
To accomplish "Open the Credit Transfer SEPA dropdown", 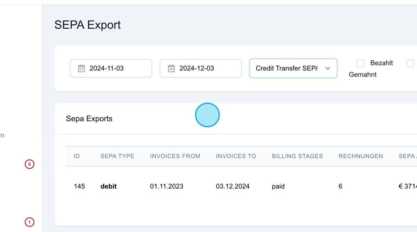I will tap(293, 68).
